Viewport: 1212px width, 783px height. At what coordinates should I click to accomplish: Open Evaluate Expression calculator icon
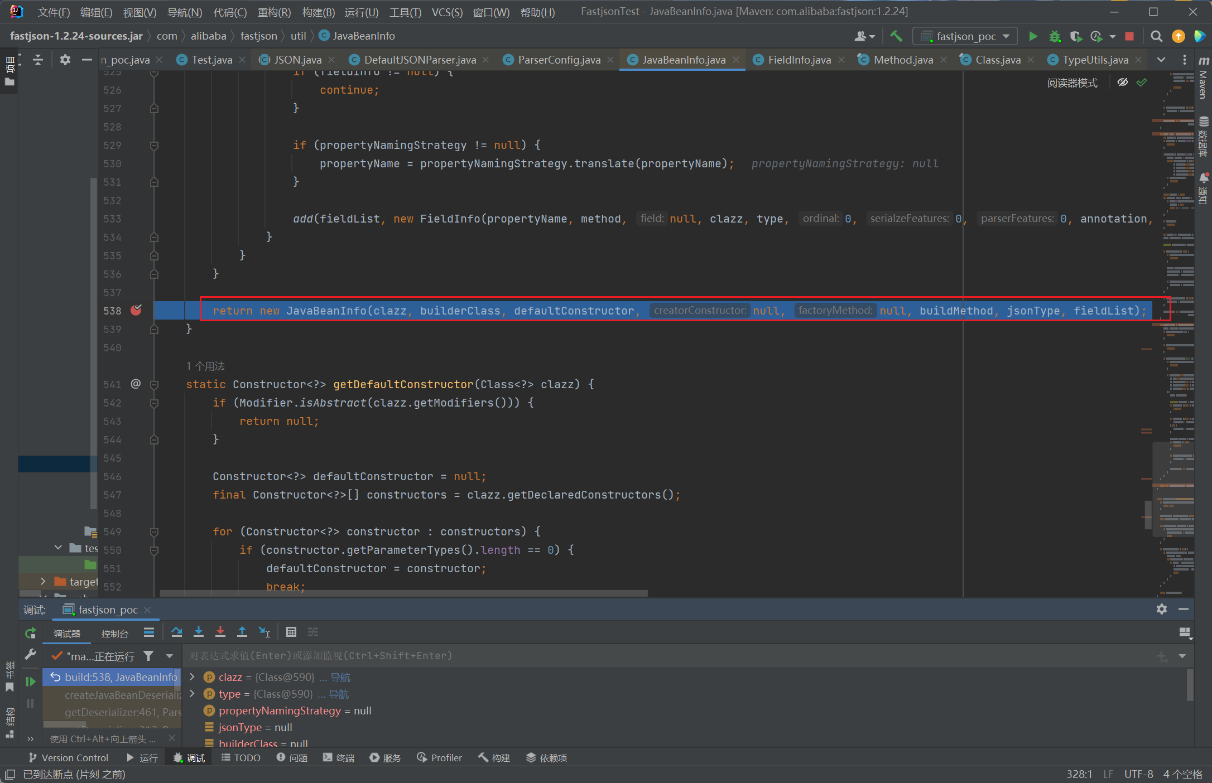click(x=291, y=632)
